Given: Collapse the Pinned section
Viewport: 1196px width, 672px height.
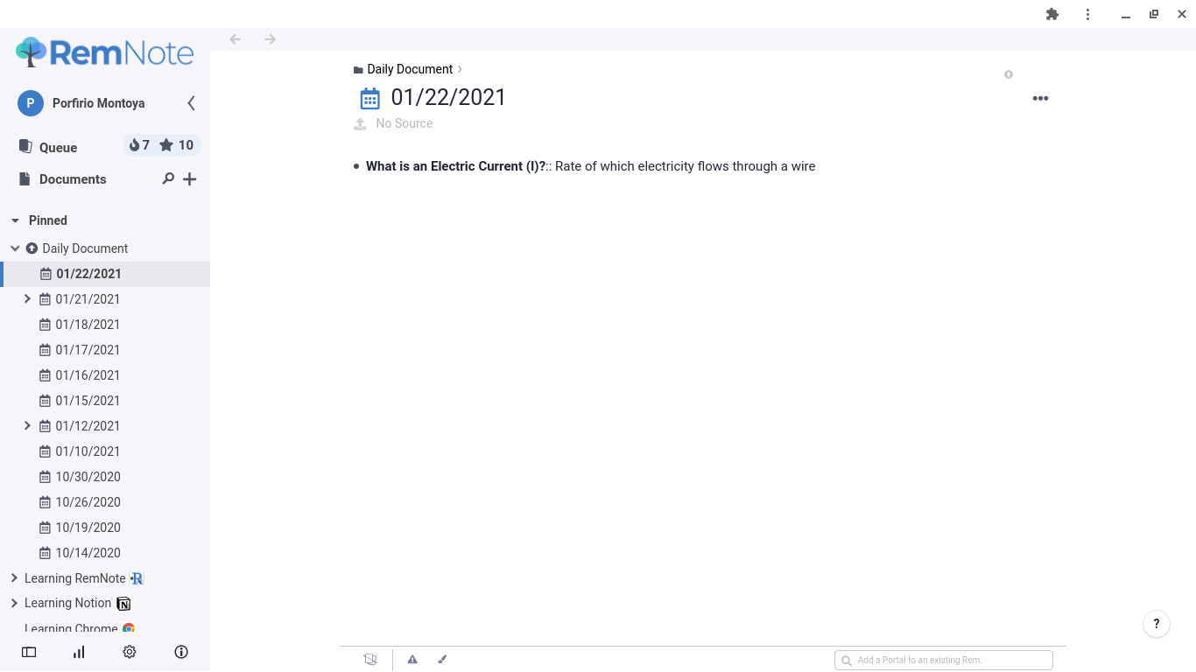Looking at the screenshot, I should 15,220.
